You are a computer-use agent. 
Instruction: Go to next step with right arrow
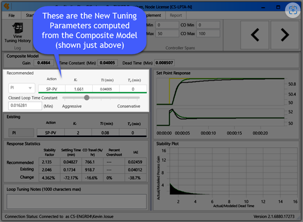285,35
